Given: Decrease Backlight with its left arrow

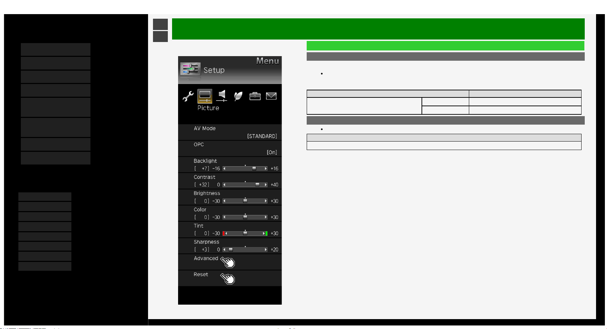Looking at the screenshot, I should pyautogui.click(x=224, y=169).
